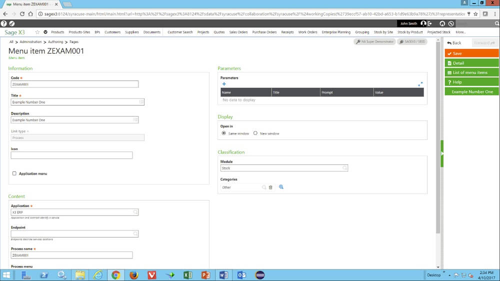Select the Same window radio option
This screenshot has height=281, width=500.
(223, 133)
